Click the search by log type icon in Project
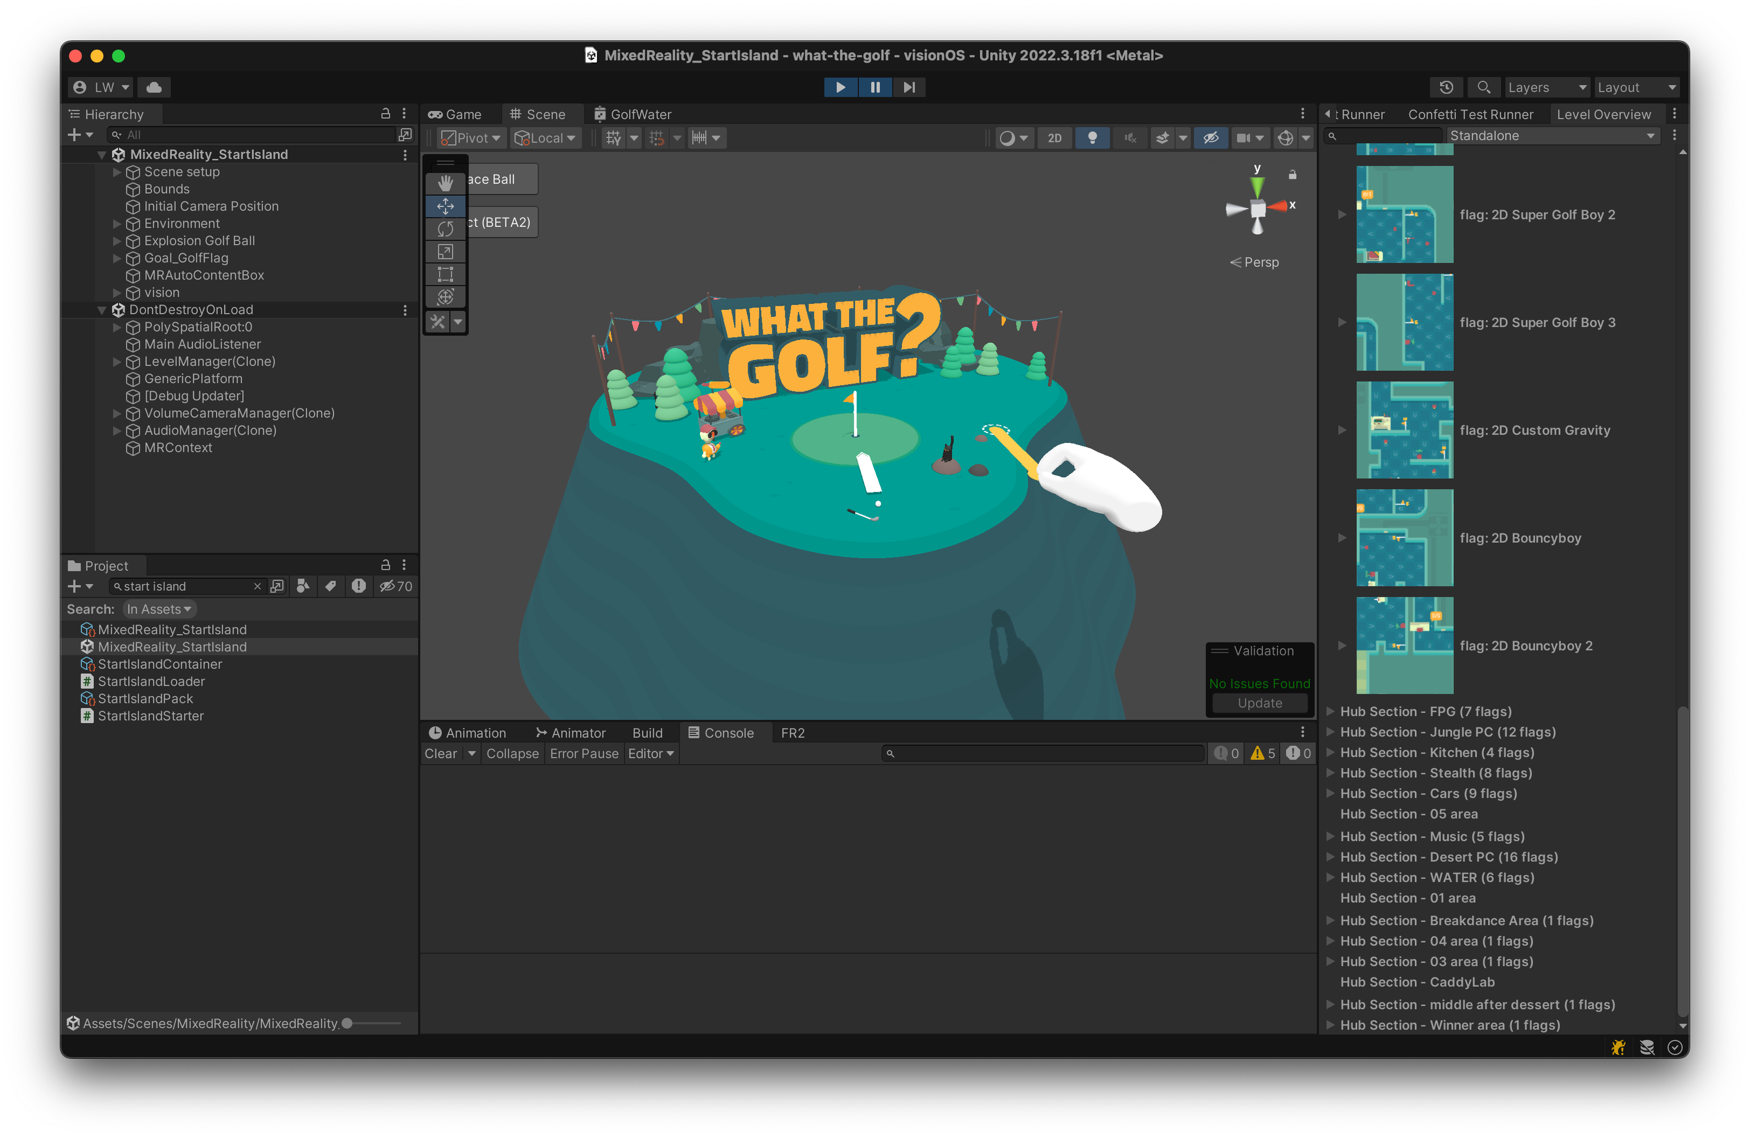Viewport: 1750px width, 1138px height. 358,586
